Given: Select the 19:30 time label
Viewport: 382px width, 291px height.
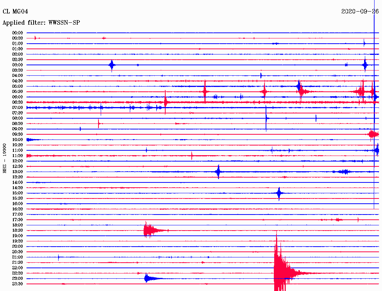Looking at the screenshot, I should coord(18,241).
